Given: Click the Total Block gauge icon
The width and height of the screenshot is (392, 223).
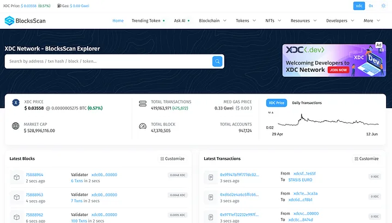Looking at the screenshot, I should tap(143, 126).
